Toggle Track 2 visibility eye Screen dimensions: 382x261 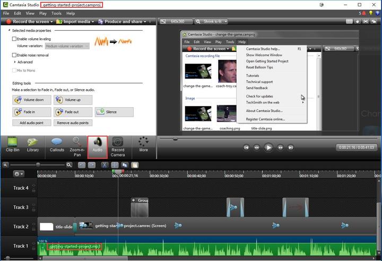pyautogui.click(x=33, y=224)
